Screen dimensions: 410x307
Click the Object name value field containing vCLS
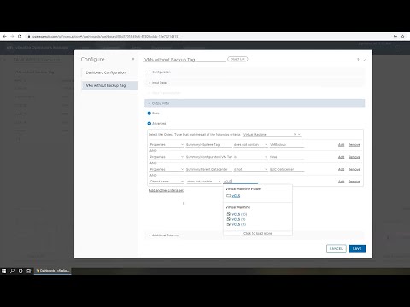click(240, 182)
